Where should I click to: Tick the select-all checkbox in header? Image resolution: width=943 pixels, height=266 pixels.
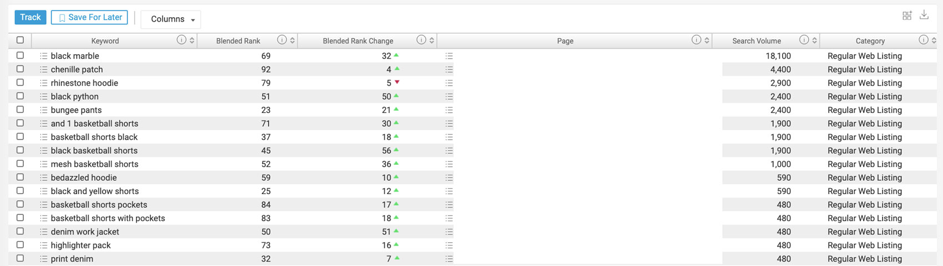pos(21,40)
